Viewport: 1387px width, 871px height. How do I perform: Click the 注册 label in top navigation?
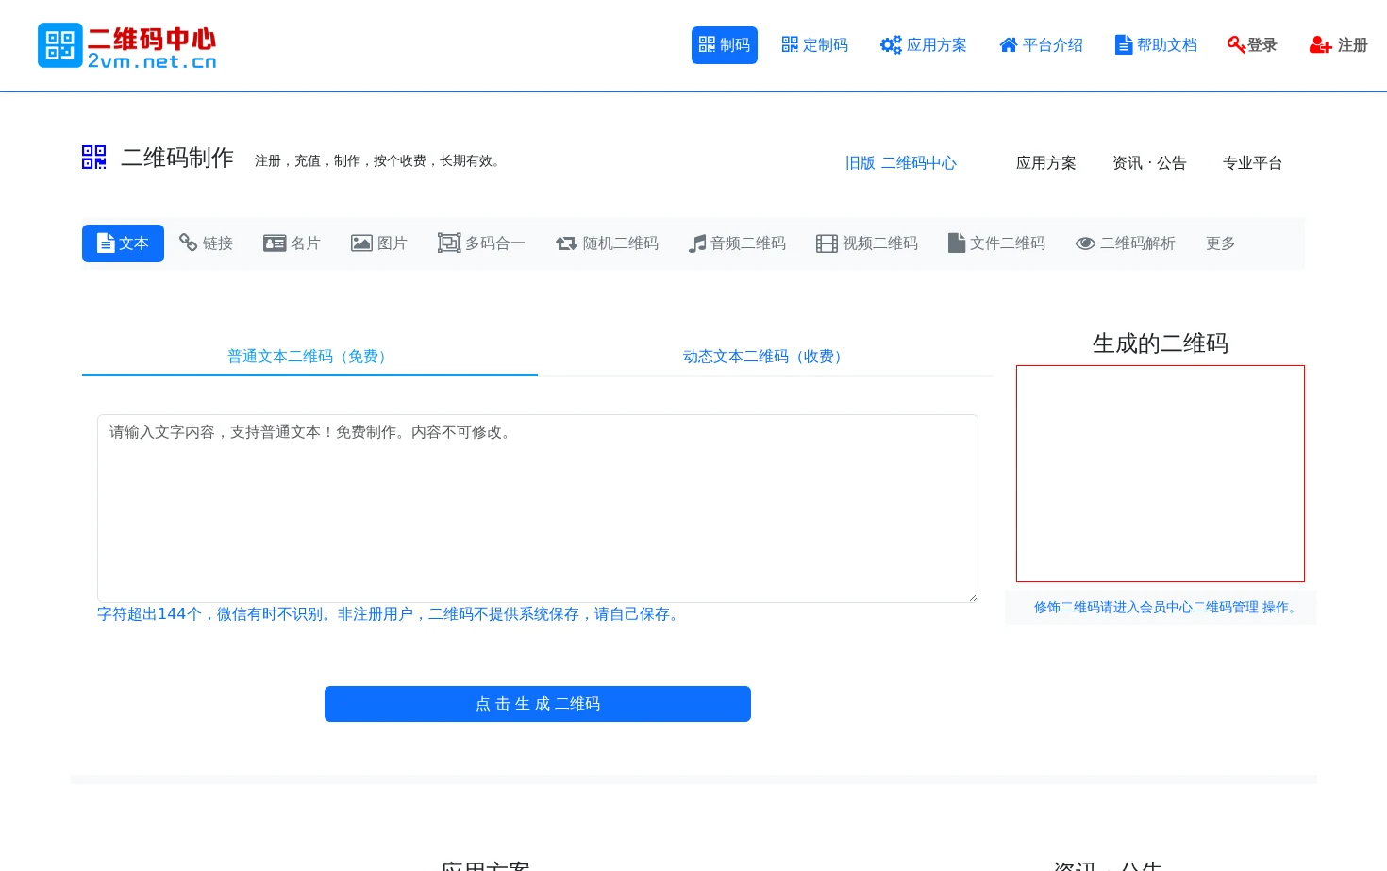point(1353,45)
